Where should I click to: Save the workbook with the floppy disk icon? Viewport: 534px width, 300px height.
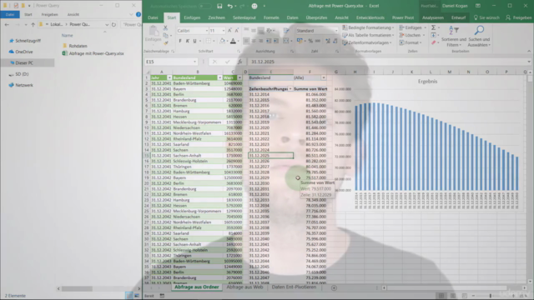tap(219, 6)
